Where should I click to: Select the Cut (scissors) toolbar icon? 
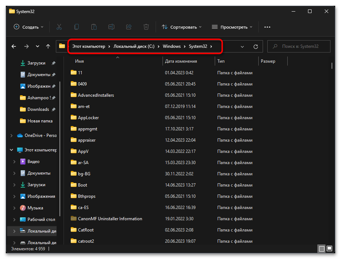coord(59,27)
